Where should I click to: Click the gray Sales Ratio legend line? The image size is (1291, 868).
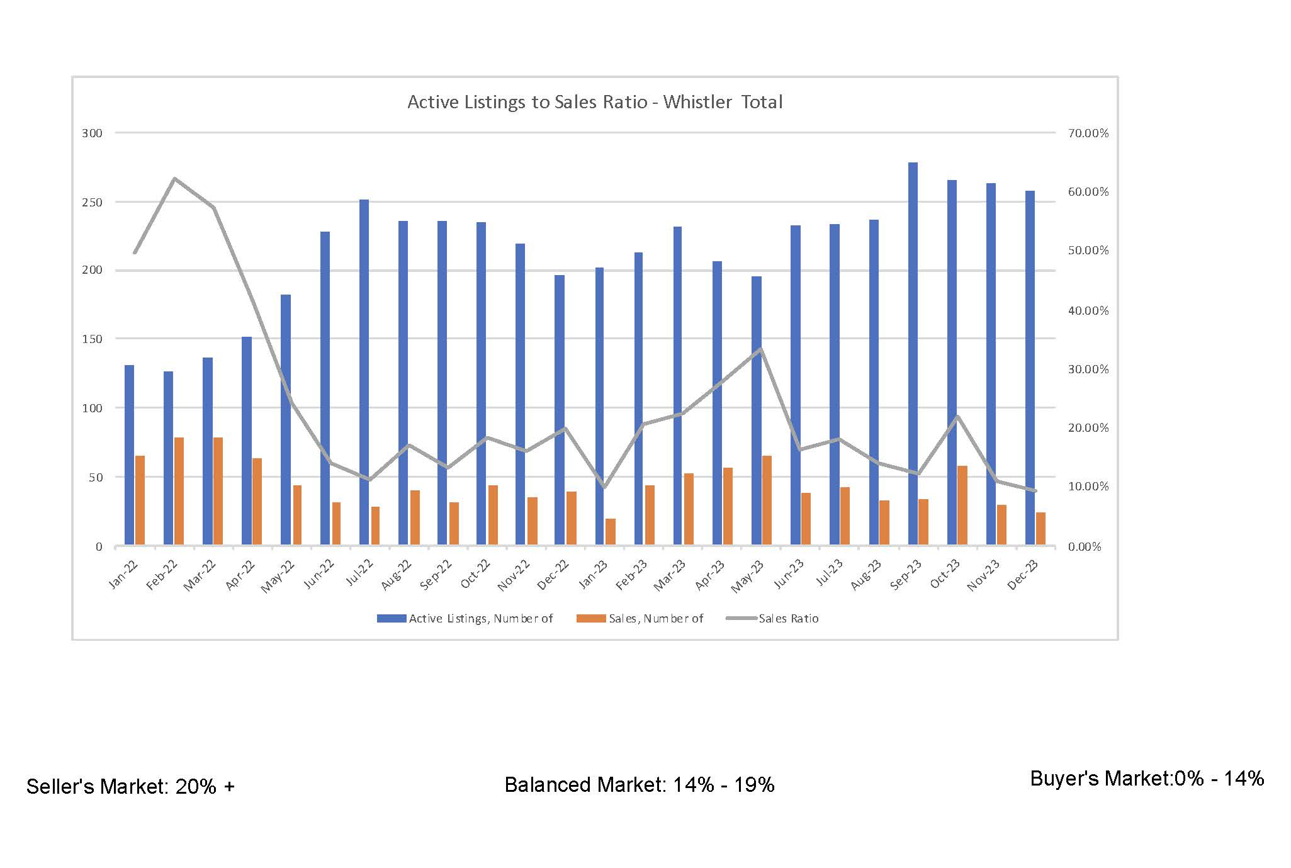(x=741, y=619)
